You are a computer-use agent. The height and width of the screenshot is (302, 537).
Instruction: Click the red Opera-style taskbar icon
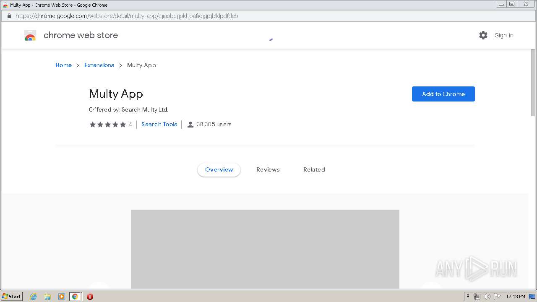tap(90, 297)
